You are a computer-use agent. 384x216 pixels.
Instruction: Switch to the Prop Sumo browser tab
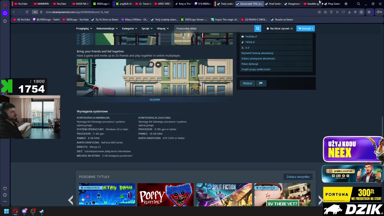pyautogui.click(x=332, y=4)
